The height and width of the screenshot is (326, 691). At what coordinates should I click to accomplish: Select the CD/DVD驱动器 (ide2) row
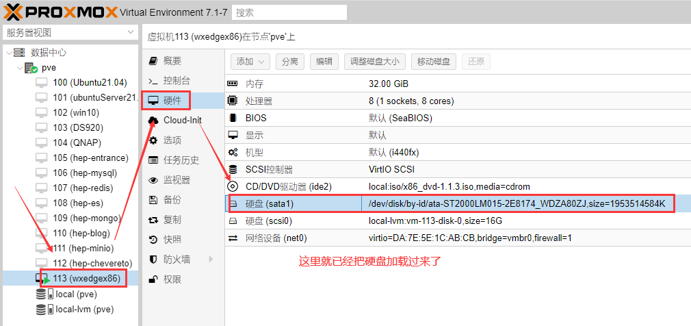coord(458,186)
